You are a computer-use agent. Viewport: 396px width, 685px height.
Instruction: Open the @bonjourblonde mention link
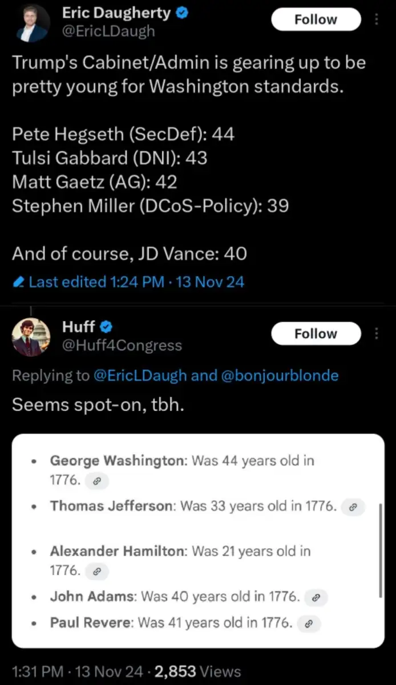pyautogui.click(x=279, y=375)
